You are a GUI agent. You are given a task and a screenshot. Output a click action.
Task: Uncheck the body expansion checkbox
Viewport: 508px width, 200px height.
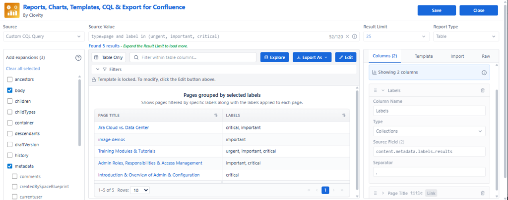10,90
